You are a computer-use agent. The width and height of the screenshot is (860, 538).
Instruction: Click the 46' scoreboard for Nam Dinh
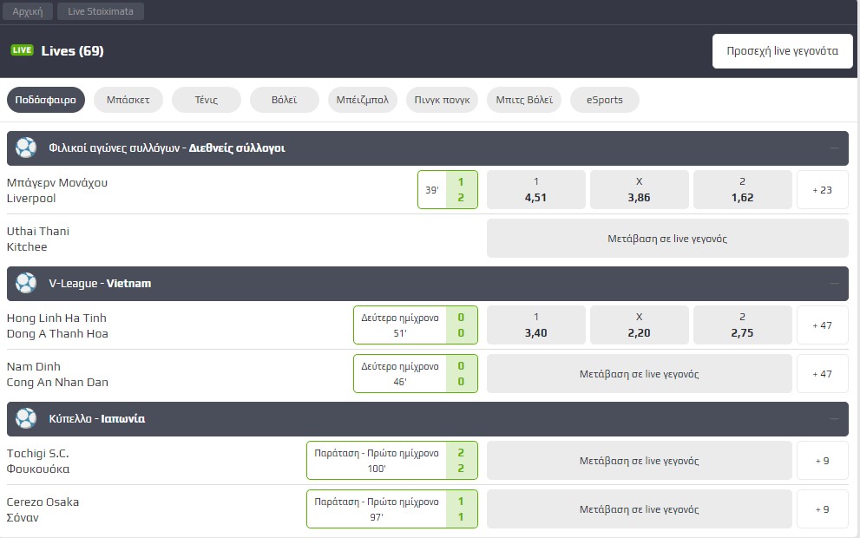pos(416,374)
